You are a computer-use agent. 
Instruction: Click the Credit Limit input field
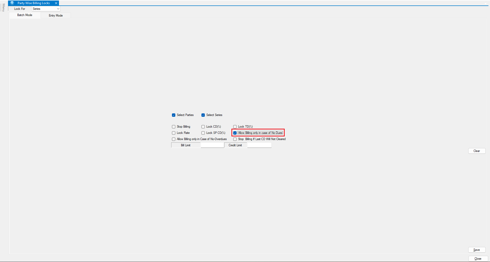259,145
